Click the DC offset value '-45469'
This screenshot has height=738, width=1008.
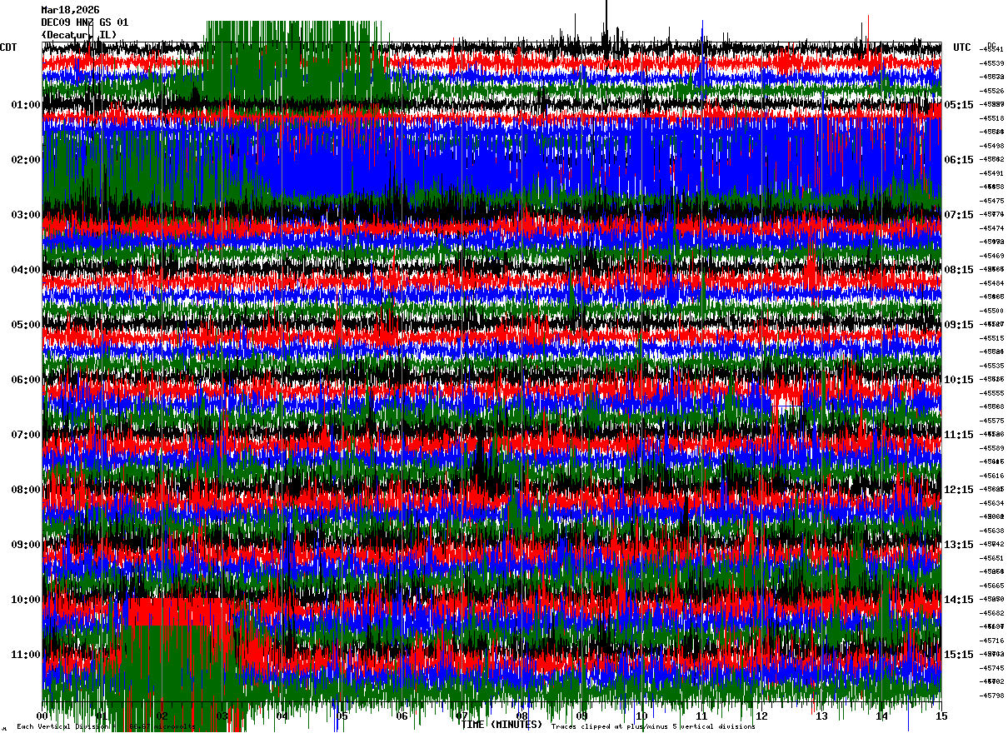click(992, 256)
